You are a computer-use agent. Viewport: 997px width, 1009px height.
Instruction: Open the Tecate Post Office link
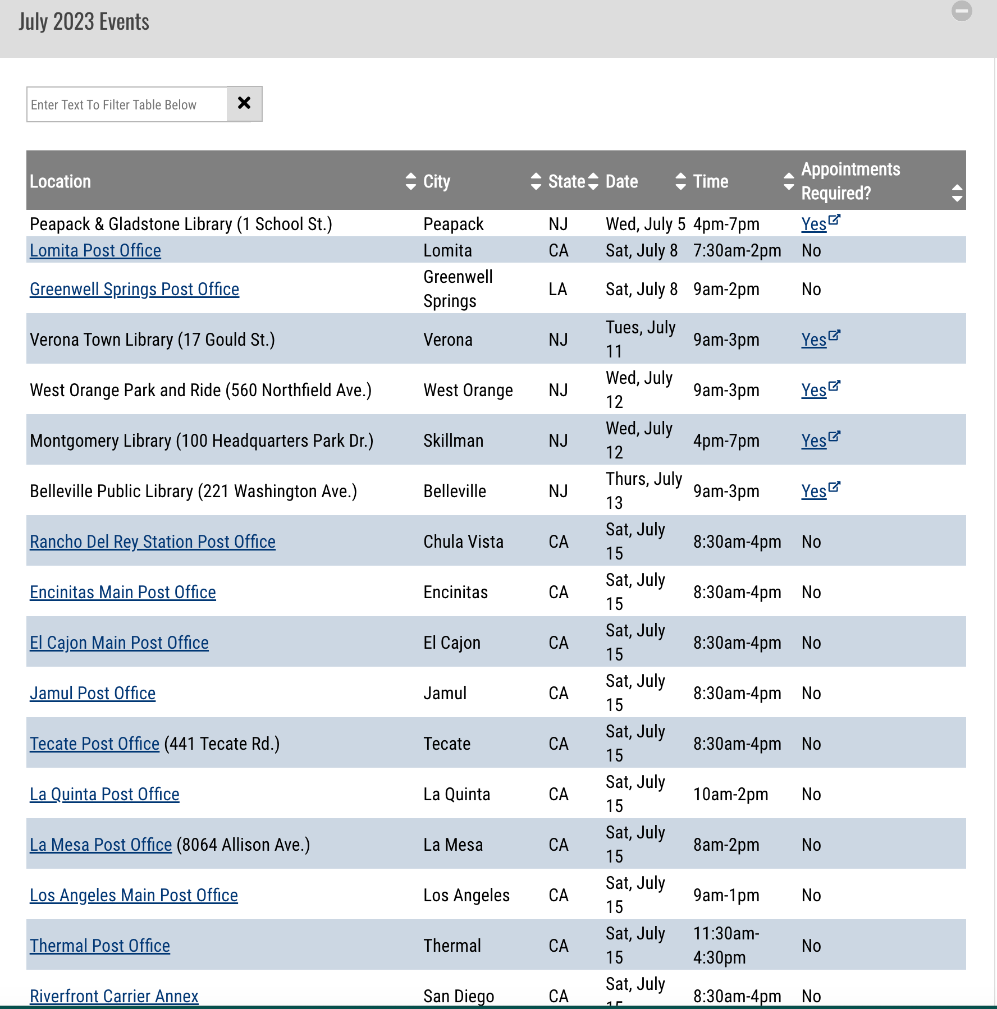pos(94,744)
